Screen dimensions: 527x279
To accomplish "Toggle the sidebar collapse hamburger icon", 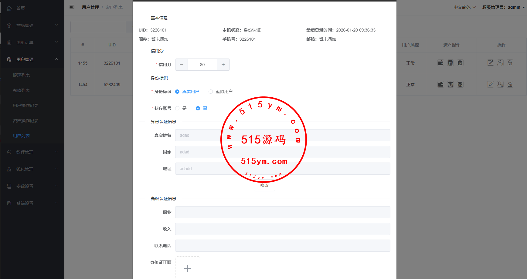I will 72,7.
